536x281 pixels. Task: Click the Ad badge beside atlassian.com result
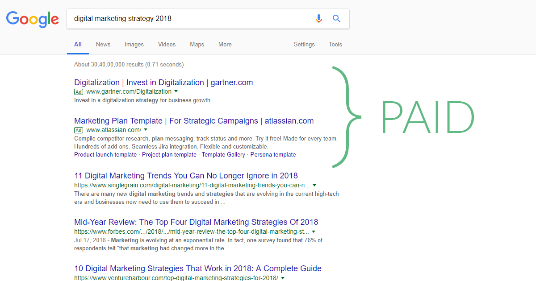tap(79, 130)
